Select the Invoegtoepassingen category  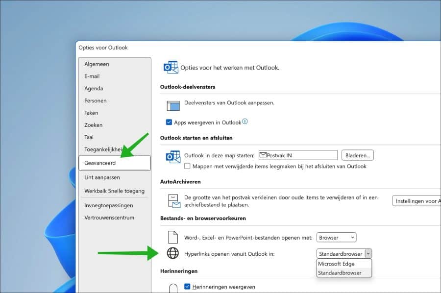tap(109, 206)
